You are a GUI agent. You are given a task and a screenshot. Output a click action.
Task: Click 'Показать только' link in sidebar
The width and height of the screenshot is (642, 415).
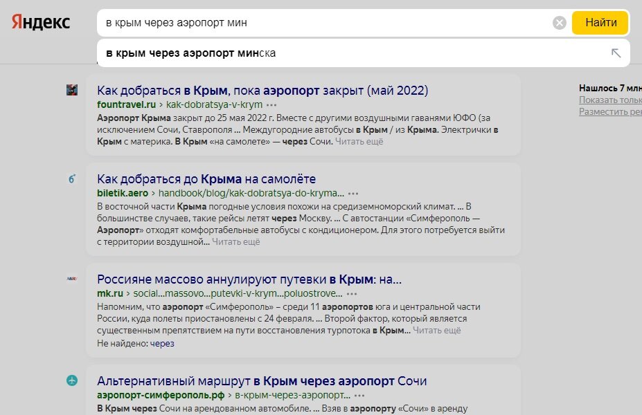tap(610, 100)
